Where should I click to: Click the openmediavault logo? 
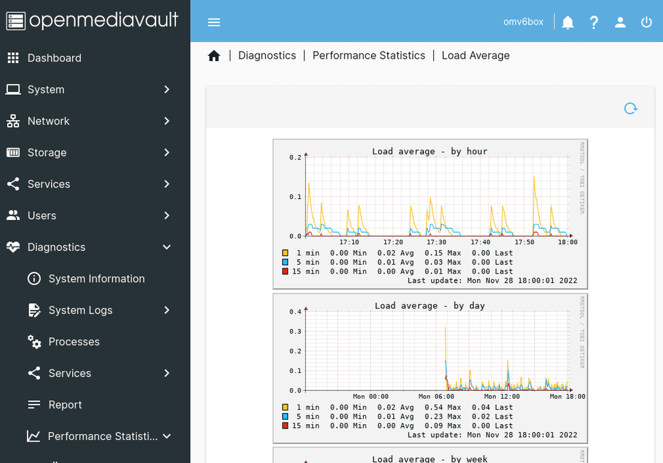pos(92,21)
